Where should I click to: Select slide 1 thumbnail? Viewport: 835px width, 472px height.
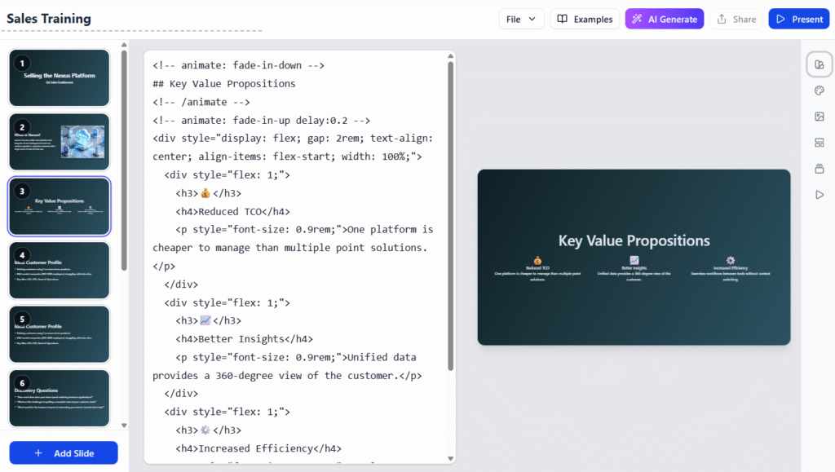60,78
